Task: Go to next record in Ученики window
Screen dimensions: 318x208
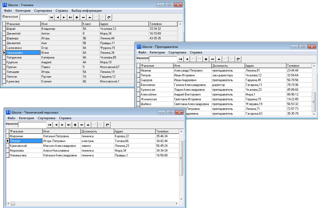Action: coord(64,17)
